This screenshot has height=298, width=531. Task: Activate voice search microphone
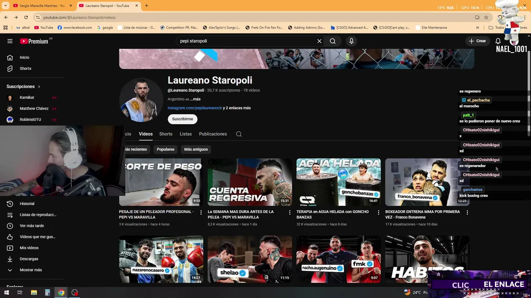tap(351, 41)
